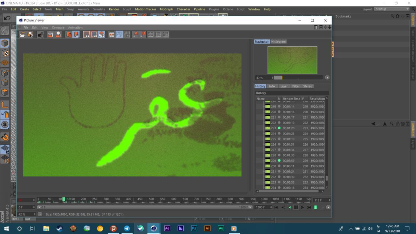Toggle the render dot for frame 227

pyautogui.click(x=279, y=150)
